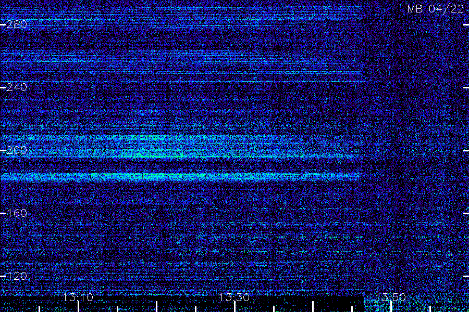Click the MB 04/22 caption
The image size is (469, 312).
436,9
